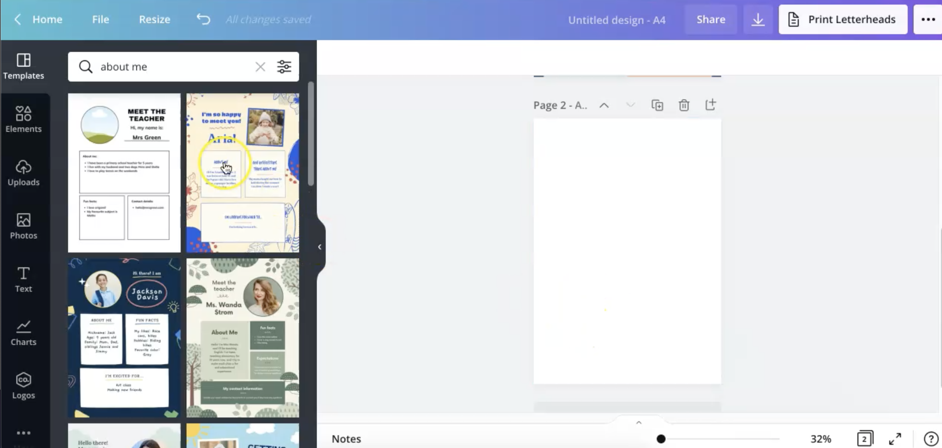Click the zoom slider handle

click(x=661, y=438)
